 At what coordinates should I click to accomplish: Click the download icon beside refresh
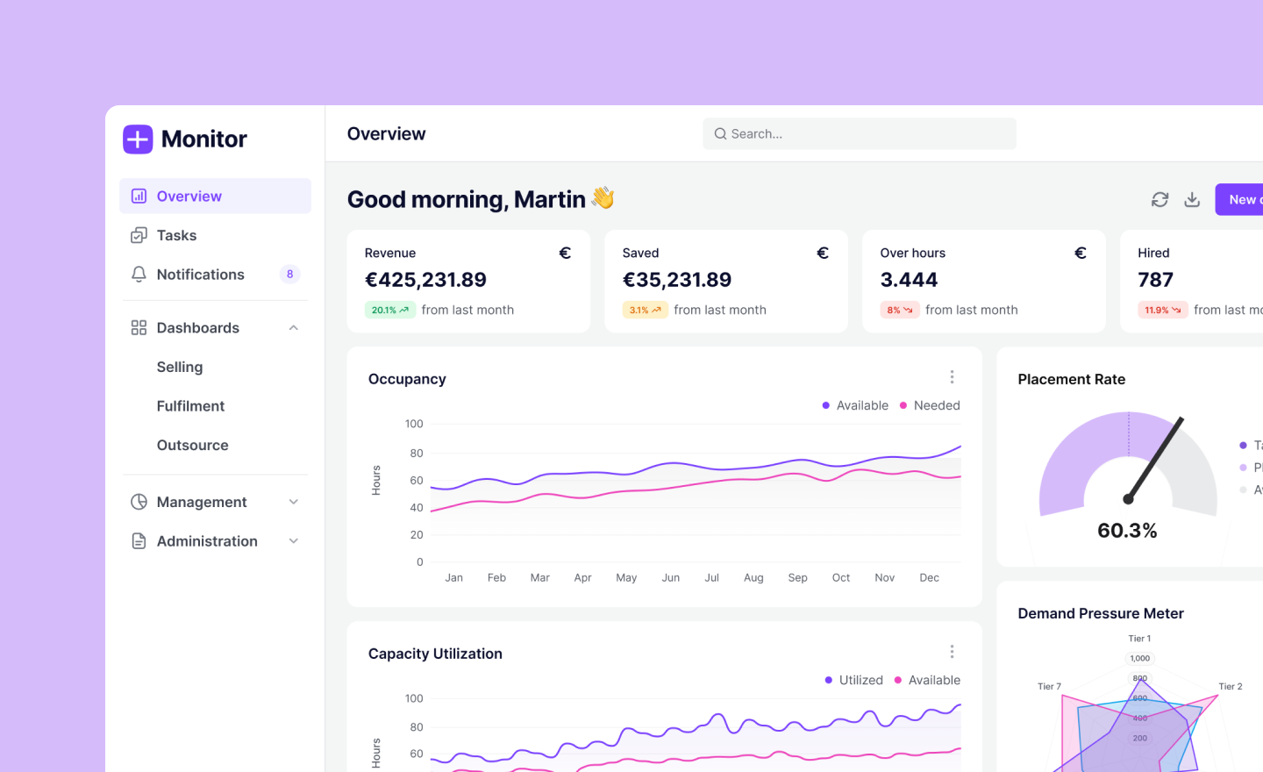1192,199
